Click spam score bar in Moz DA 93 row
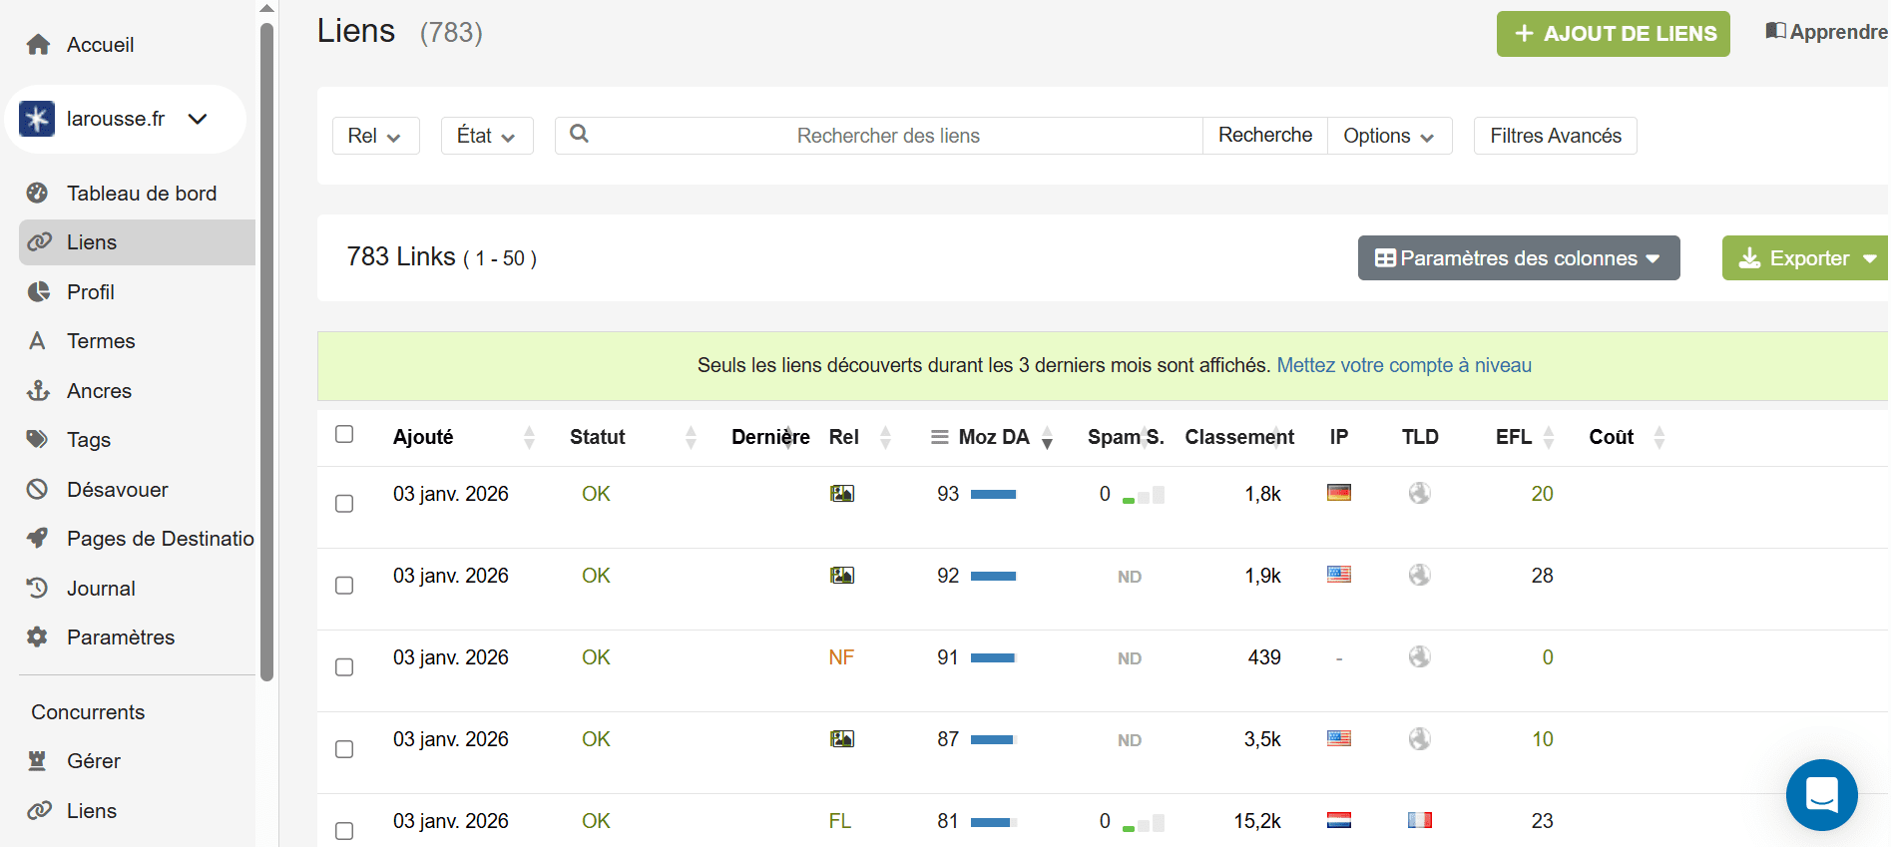Screen dimensions: 1891x847 point(1144,495)
